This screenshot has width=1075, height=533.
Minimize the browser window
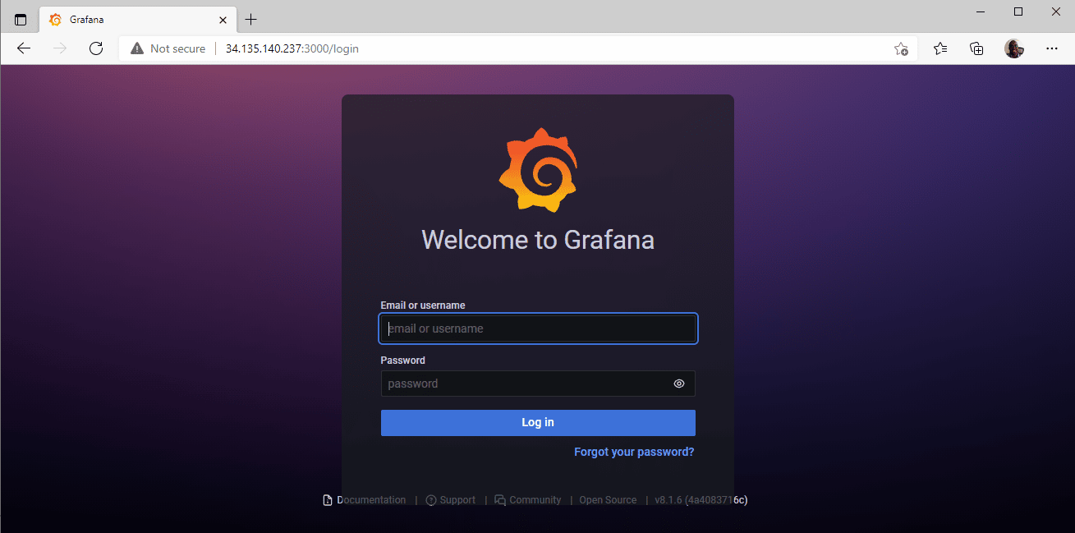981,11
